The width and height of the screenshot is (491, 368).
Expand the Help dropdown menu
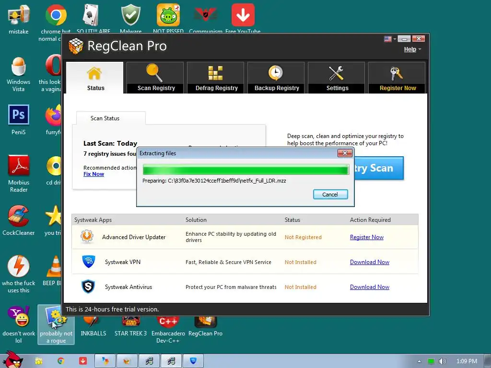coord(412,49)
